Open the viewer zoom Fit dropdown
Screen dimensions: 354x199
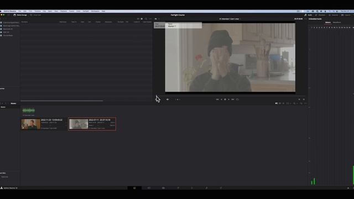tap(157, 19)
